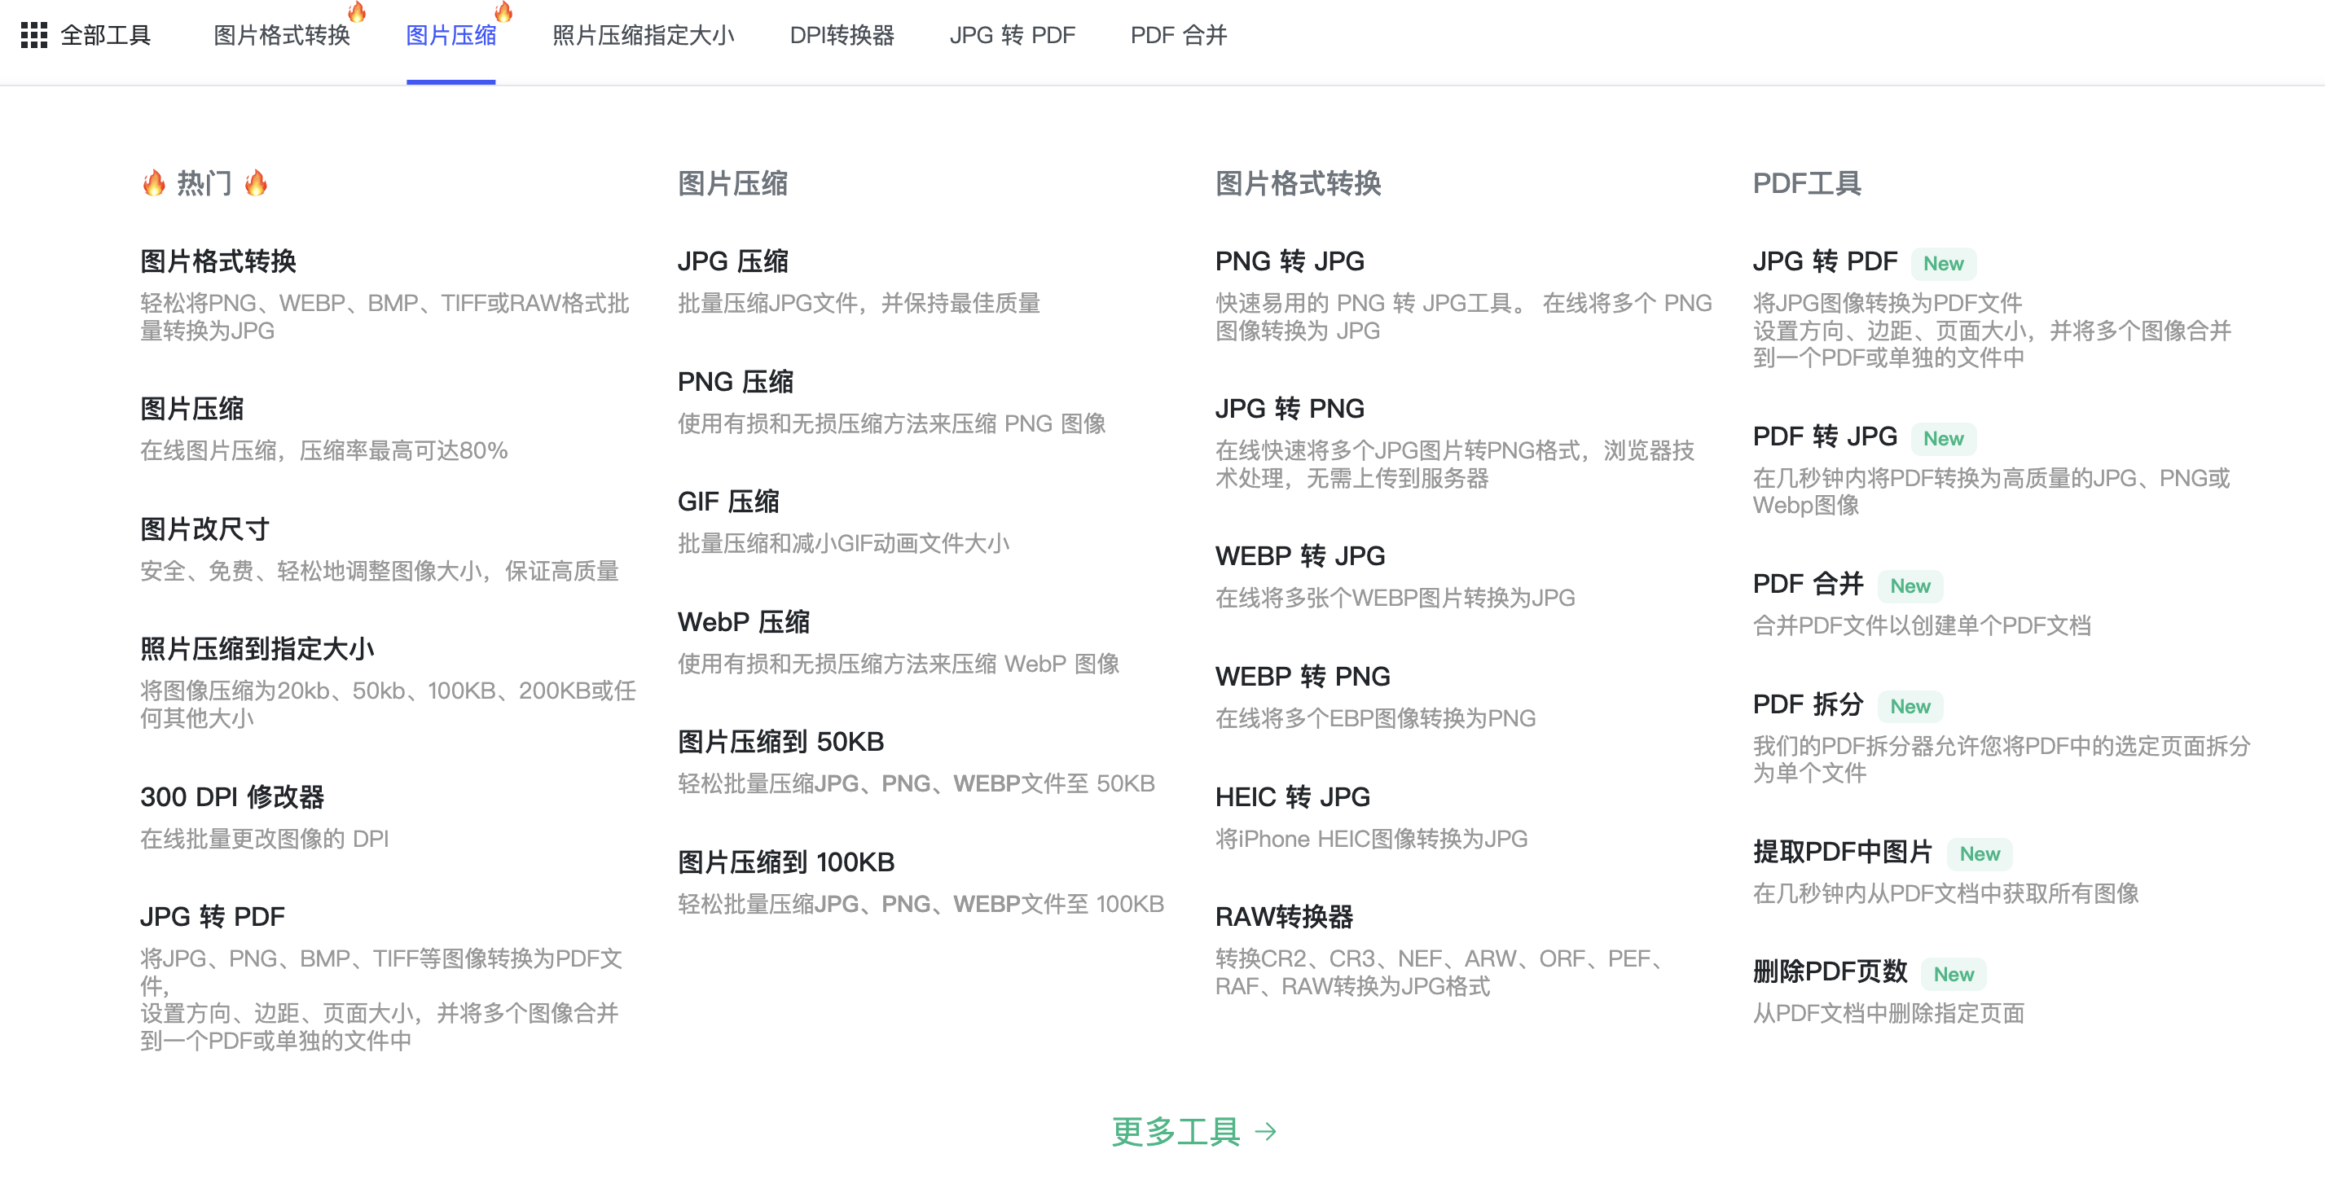Image resolution: width=2325 pixels, height=1184 pixels.
Task: Click description 在线图片压缩，压缩率最高可达80%
Action: [324, 450]
